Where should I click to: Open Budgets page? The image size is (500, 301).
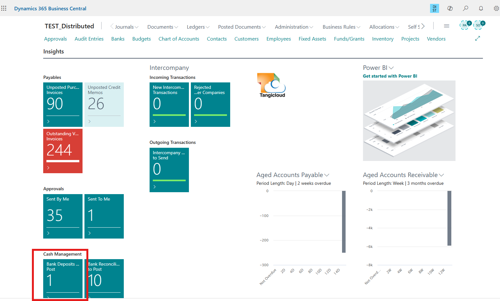[142, 39]
